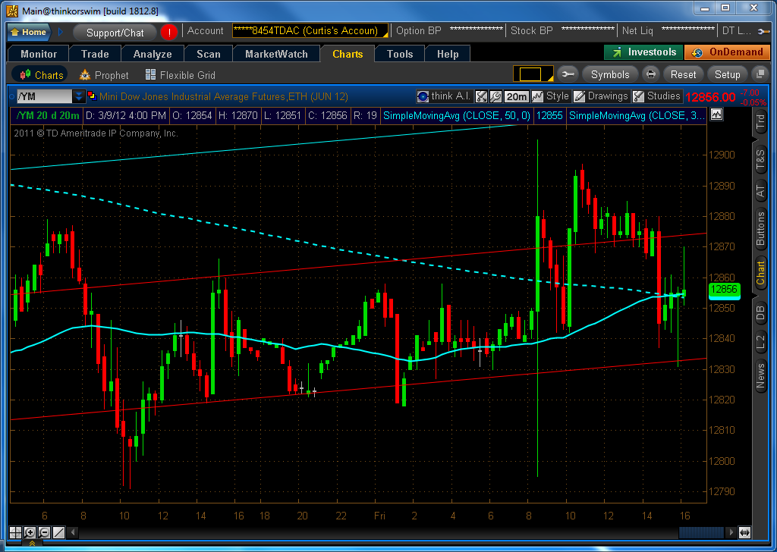Click the expand time axis icon at bottom-right
Image resolution: width=777 pixels, height=552 pixels.
[x=744, y=533]
